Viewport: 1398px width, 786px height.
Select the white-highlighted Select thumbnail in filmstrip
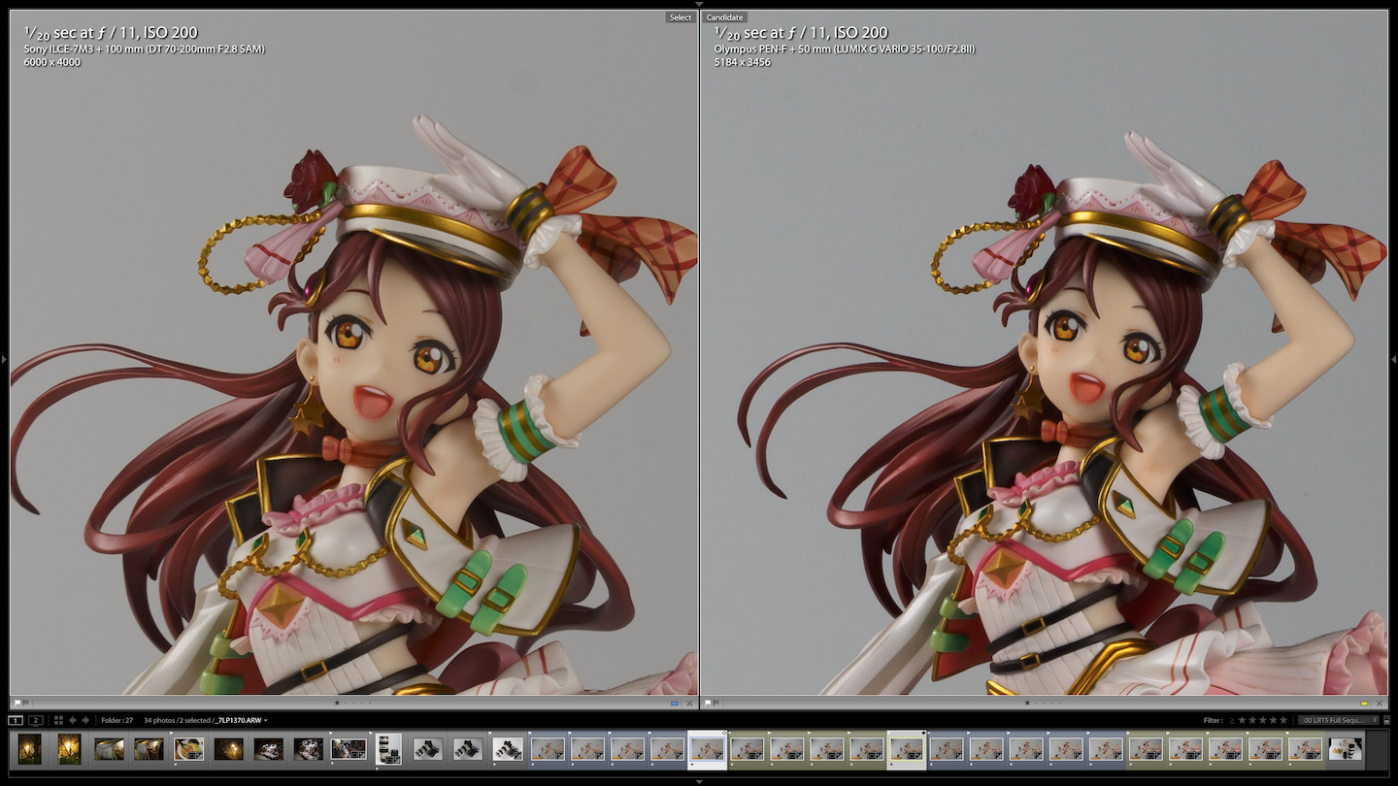pos(707,749)
